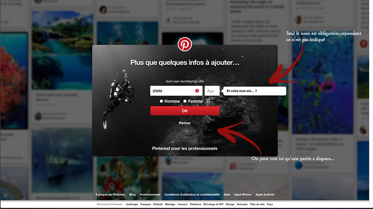The width and height of the screenshot is (373, 209).
Task: Open the Professionnels footer link
Action: [x=150, y=194]
